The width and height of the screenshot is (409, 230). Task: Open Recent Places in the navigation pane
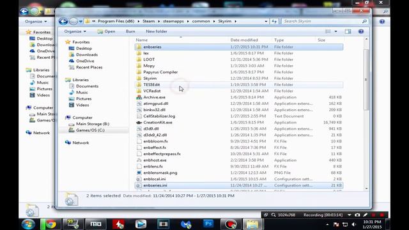click(x=89, y=67)
